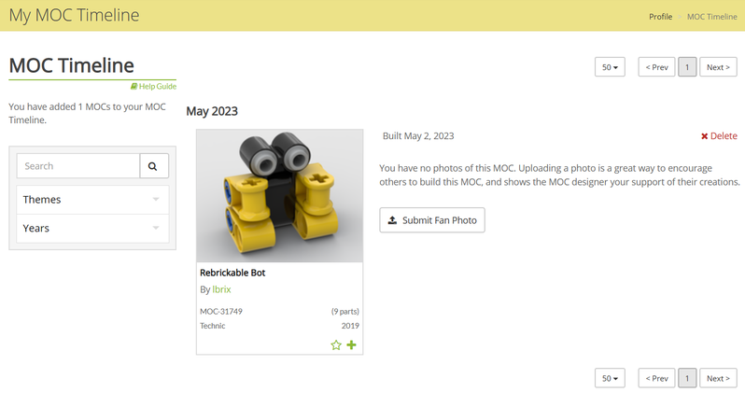
Task: Visit designer lbrix profile link
Action: [x=221, y=289]
